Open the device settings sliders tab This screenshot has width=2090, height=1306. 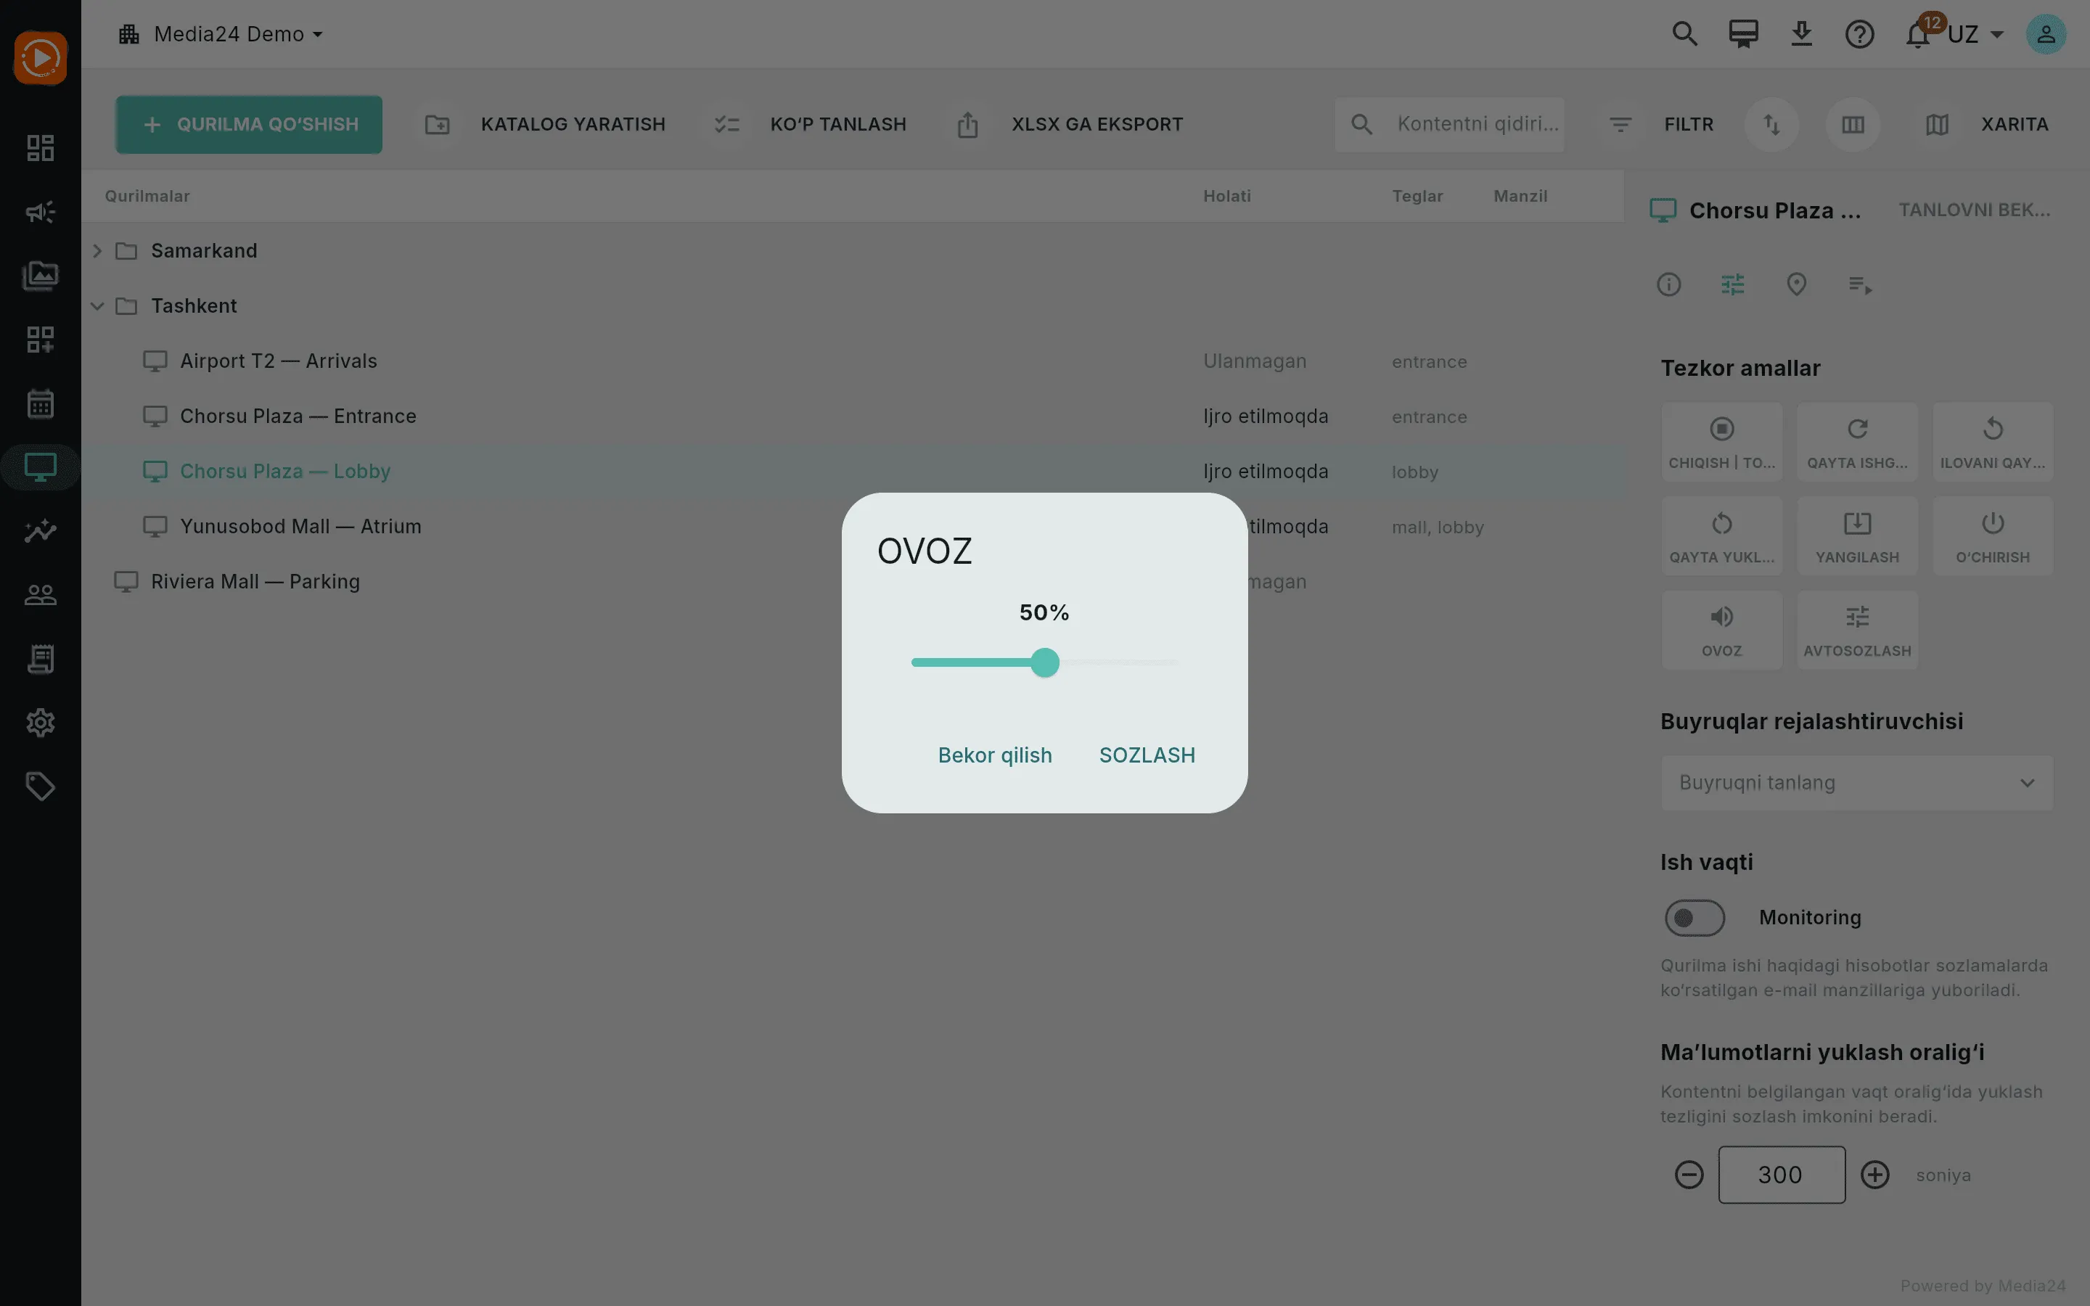pyautogui.click(x=1732, y=284)
